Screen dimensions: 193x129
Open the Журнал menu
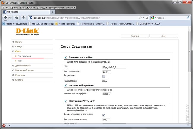[x=31, y=8]
